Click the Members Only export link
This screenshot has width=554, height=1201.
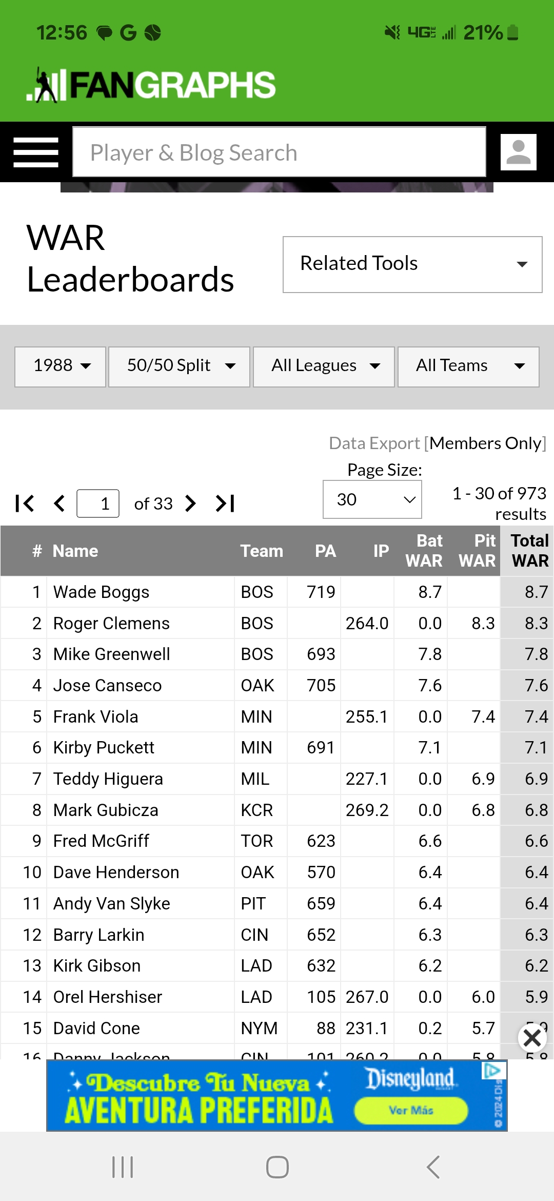pos(485,443)
